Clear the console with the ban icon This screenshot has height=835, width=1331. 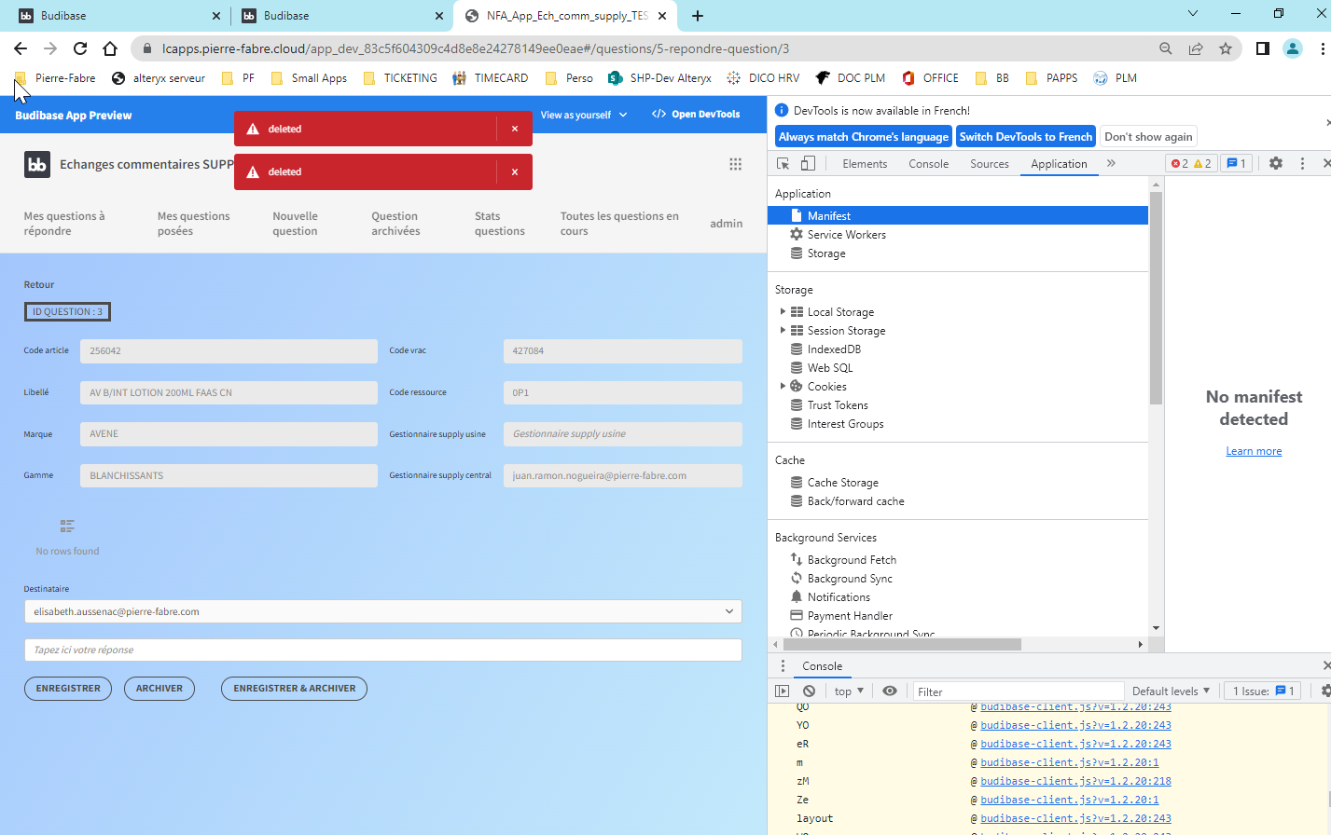click(810, 691)
